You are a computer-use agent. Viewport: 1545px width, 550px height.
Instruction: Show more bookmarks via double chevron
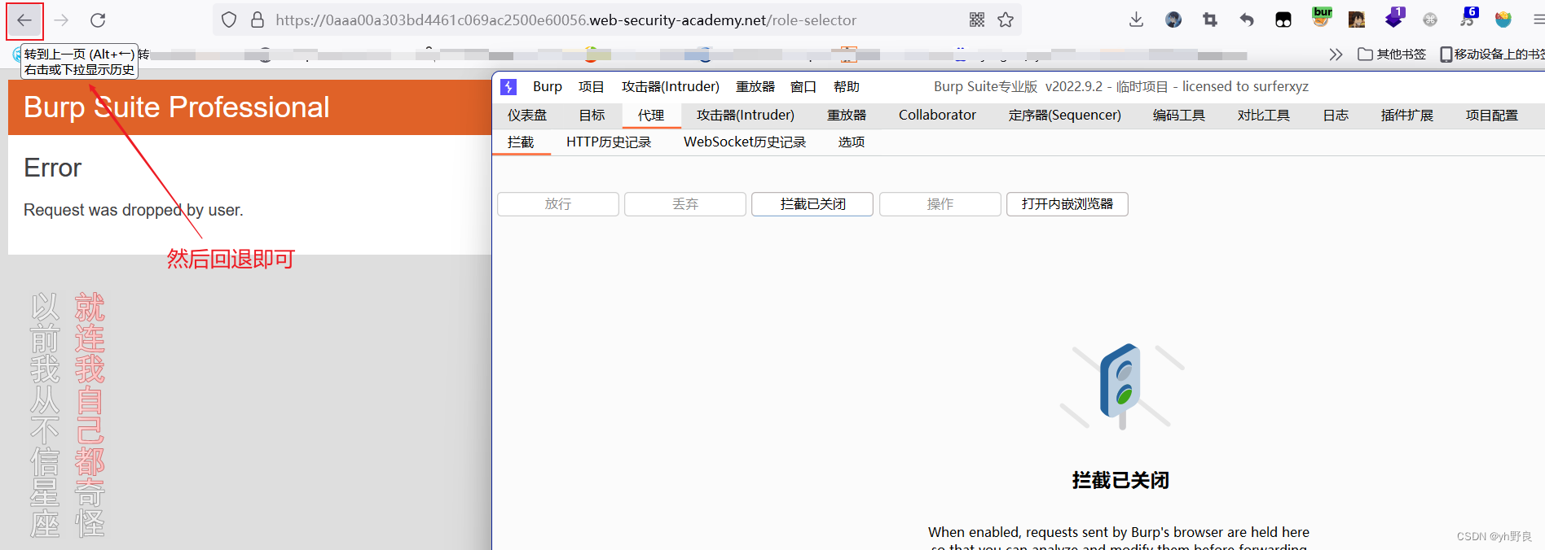coord(1336,55)
